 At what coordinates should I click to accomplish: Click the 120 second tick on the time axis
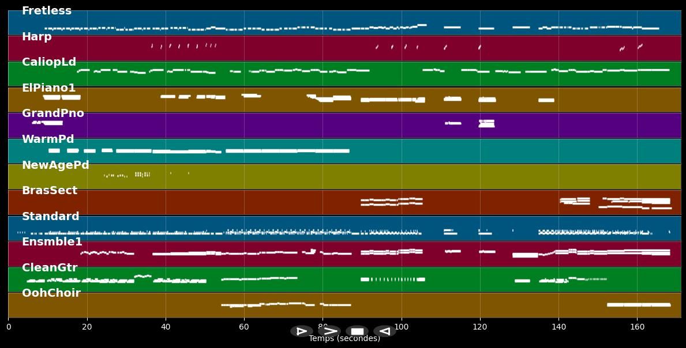pyautogui.click(x=480, y=327)
